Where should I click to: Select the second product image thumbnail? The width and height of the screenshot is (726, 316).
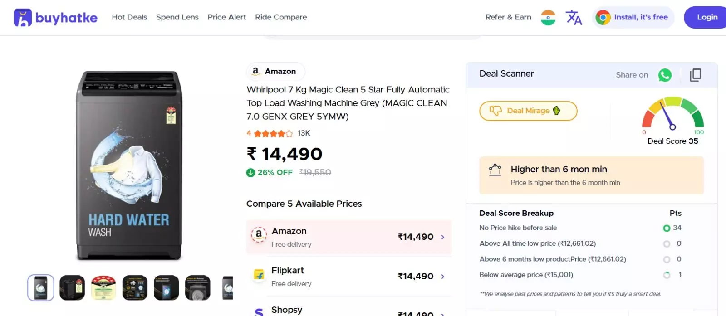coord(72,287)
